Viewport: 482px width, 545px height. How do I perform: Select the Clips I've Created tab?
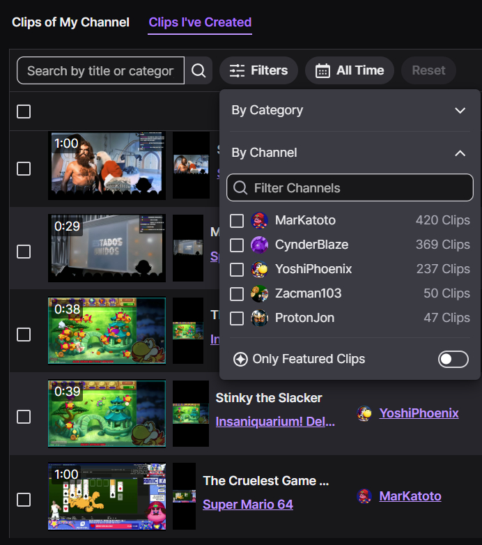click(x=200, y=22)
